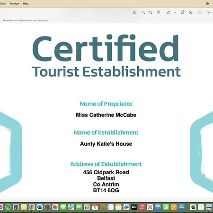Click the rotate page icon
The height and width of the screenshot is (213, 213).
click(x=183, y=12)
